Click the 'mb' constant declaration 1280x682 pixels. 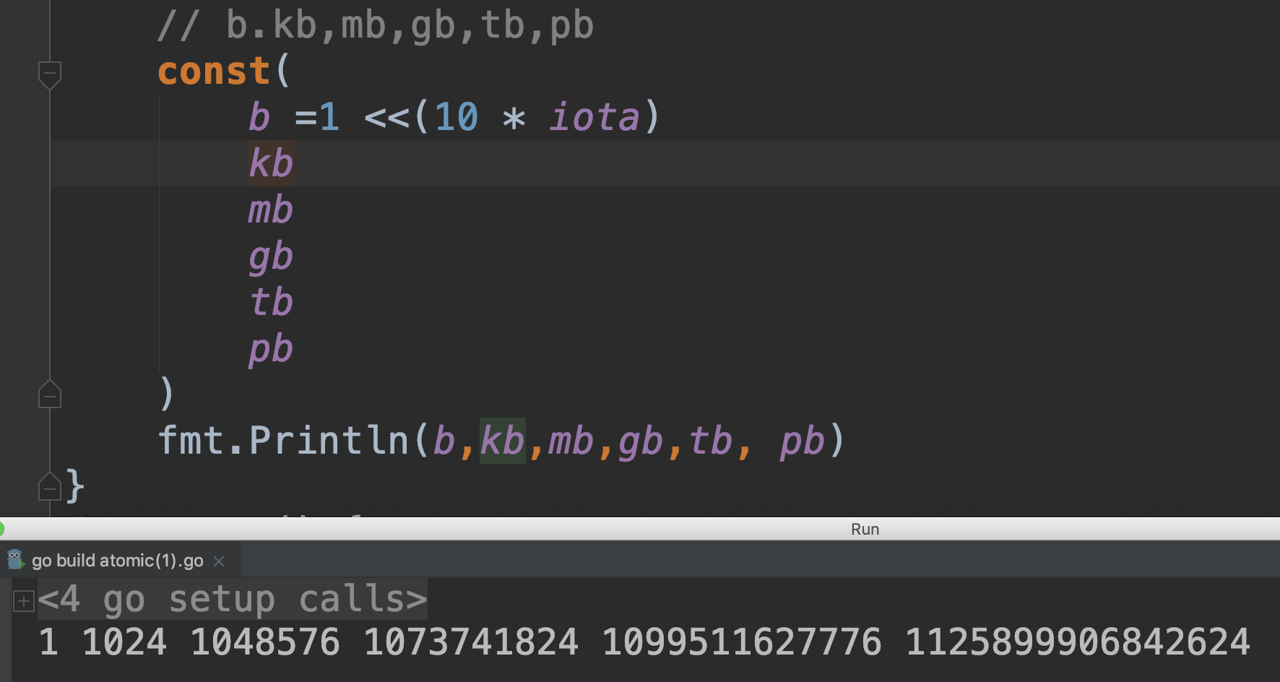tap(271, 210)
